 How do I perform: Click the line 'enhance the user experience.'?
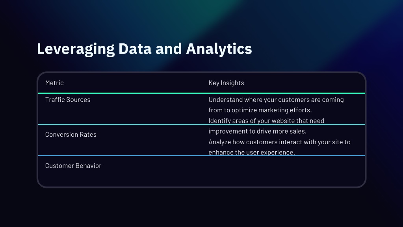click(252, 152)
